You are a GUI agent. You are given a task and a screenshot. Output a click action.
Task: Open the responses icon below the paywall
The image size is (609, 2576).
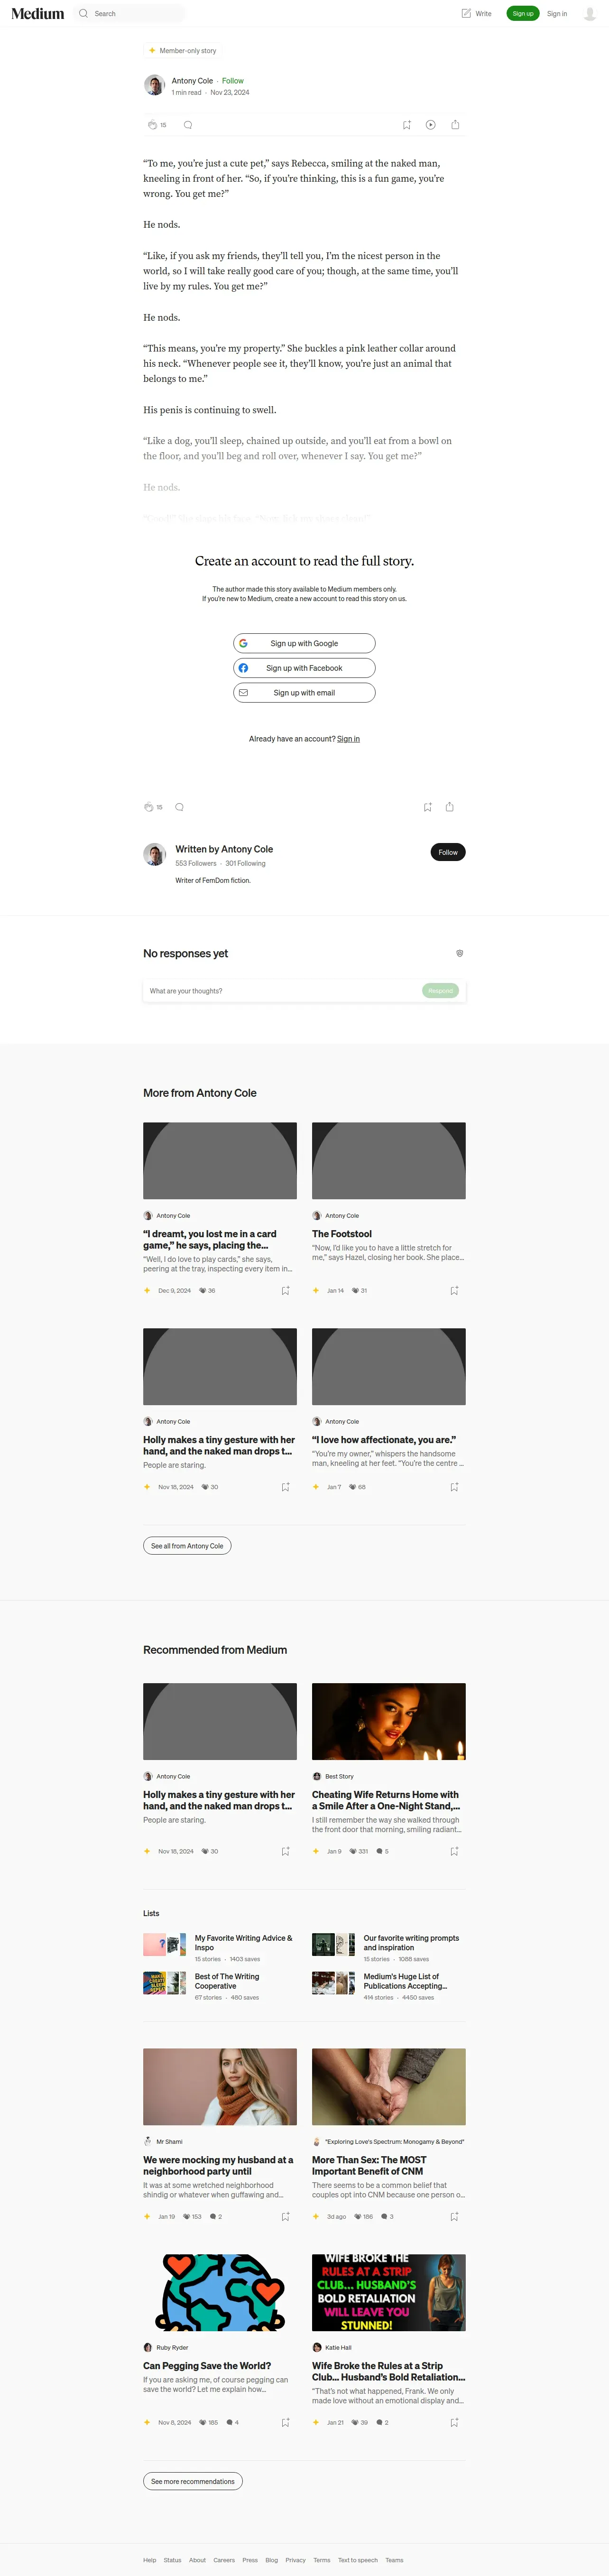[179, 807]
